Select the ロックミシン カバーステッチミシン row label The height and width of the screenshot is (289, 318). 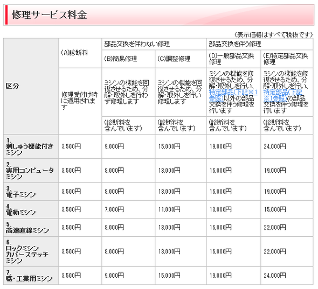[27, 251]
